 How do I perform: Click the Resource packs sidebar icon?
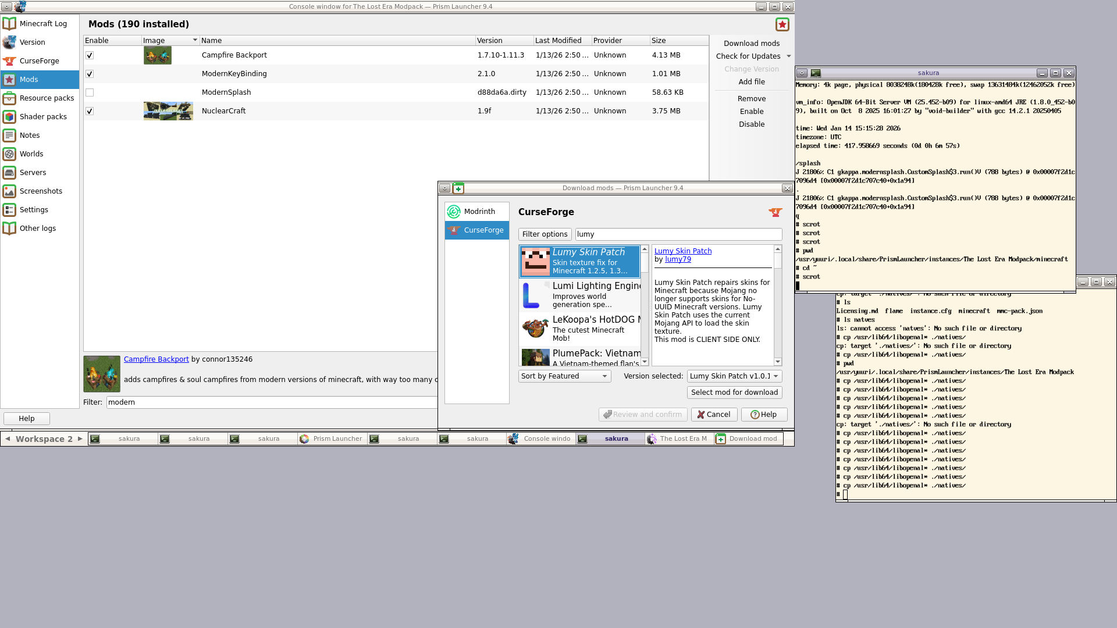pyautogui.click(x=9, y=98)
